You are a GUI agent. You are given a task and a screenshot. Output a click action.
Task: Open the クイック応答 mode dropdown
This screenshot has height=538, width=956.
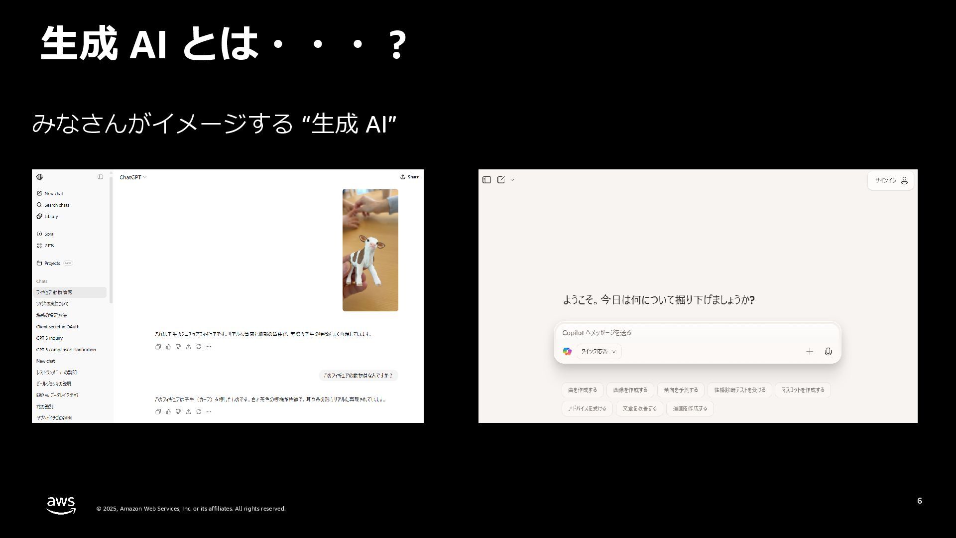pyautogui.click(x=598, y=351)
